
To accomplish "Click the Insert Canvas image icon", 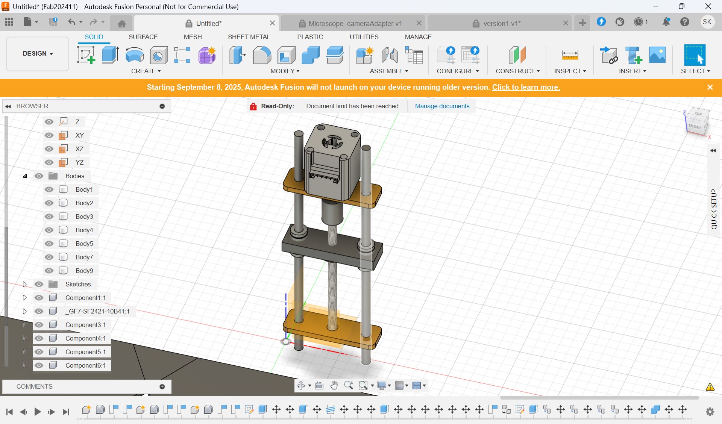I will coord(657,55).
